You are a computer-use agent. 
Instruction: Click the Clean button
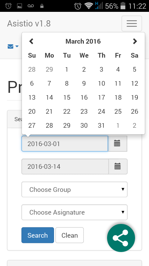(x=70, y=235)
